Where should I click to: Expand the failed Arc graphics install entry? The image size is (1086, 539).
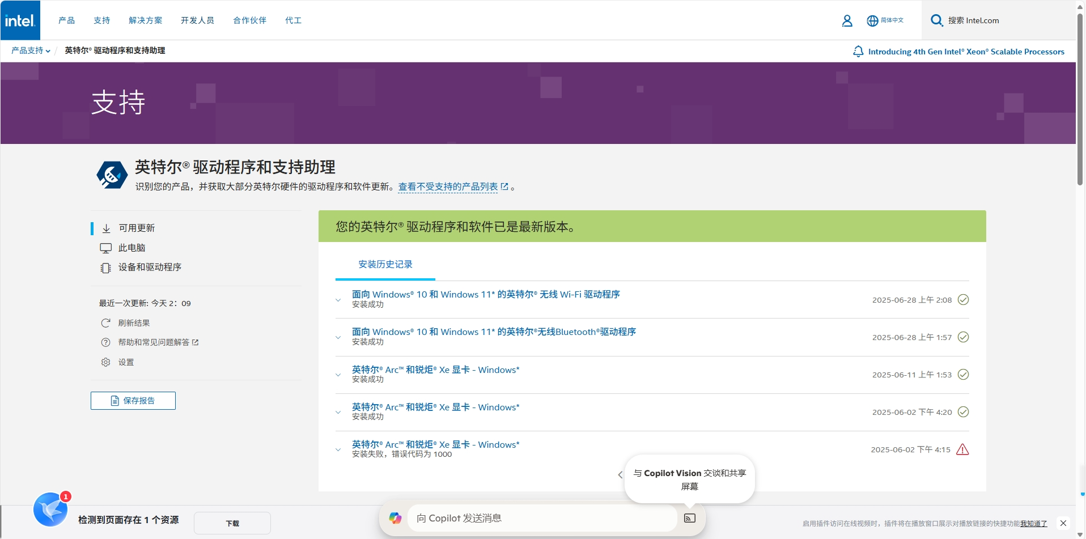[338, 449]
